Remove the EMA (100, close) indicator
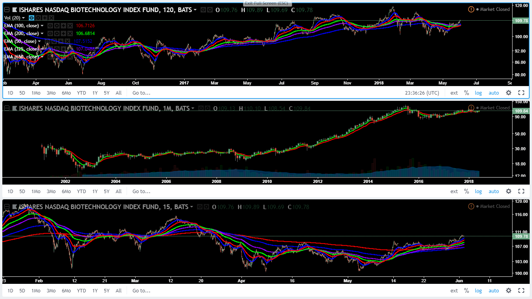 pyautogui.click(x=70, y=26)
